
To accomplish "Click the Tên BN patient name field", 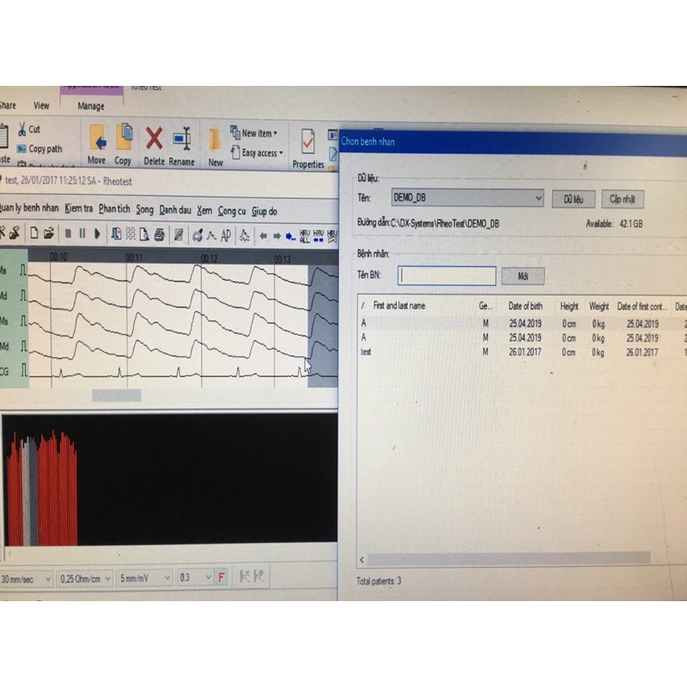I will [x=447, y=276].
